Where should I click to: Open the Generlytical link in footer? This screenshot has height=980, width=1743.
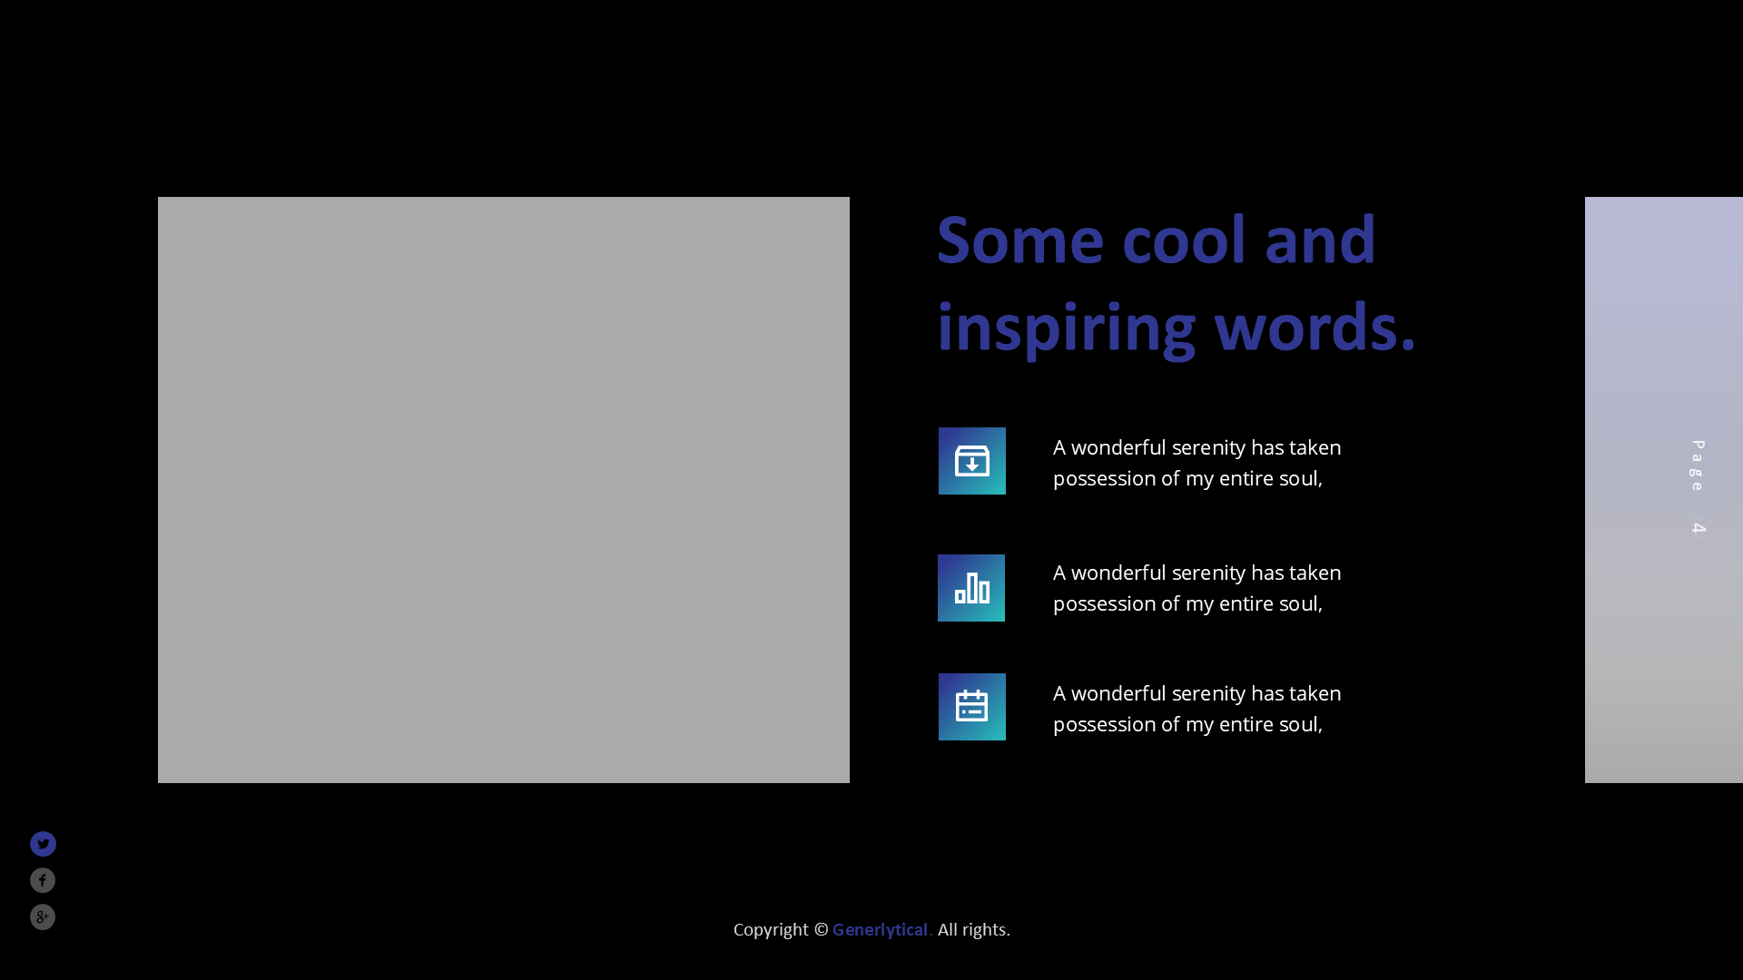point(881,930)
